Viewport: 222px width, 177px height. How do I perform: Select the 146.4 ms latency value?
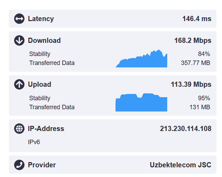pos(196,19)
